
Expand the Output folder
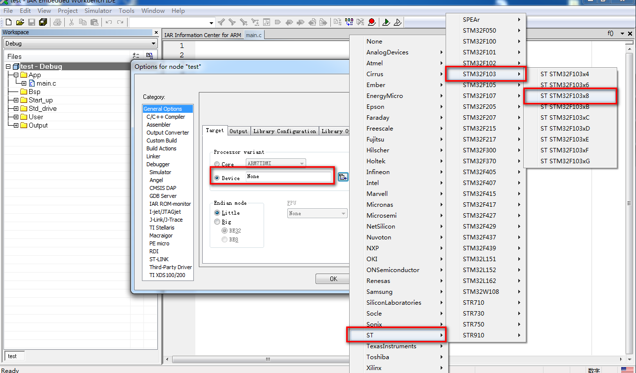(16, 125)
